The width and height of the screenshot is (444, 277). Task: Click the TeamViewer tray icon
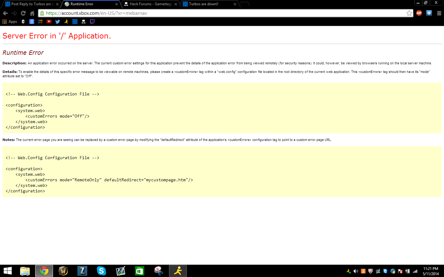click(x=385, y=271)
